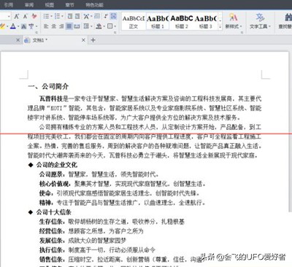This screenshot has height=267, width=292.
Task: Apply the 标题 1 style
Action: pyautogui.click(x=158, y=21)
